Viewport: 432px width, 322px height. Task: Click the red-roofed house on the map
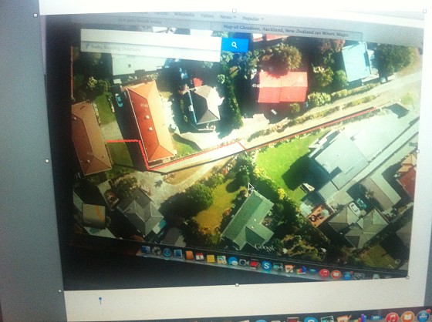pos(282,86)
